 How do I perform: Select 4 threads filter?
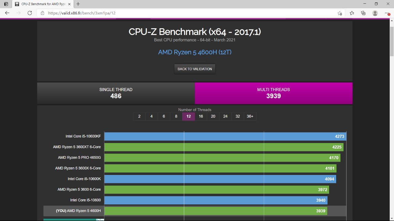tap(151, 116)
